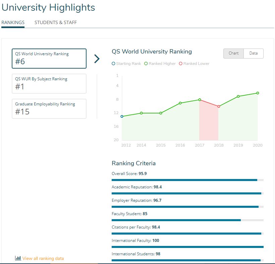Select the QS WUR By Subject Ranking card
This screenshot has width=275, height=264.
[49, 84]
